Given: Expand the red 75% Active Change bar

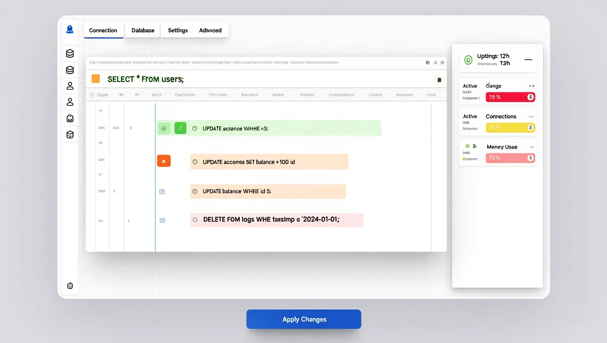Looking at the screenshot, I should click(x=530, y=97).
